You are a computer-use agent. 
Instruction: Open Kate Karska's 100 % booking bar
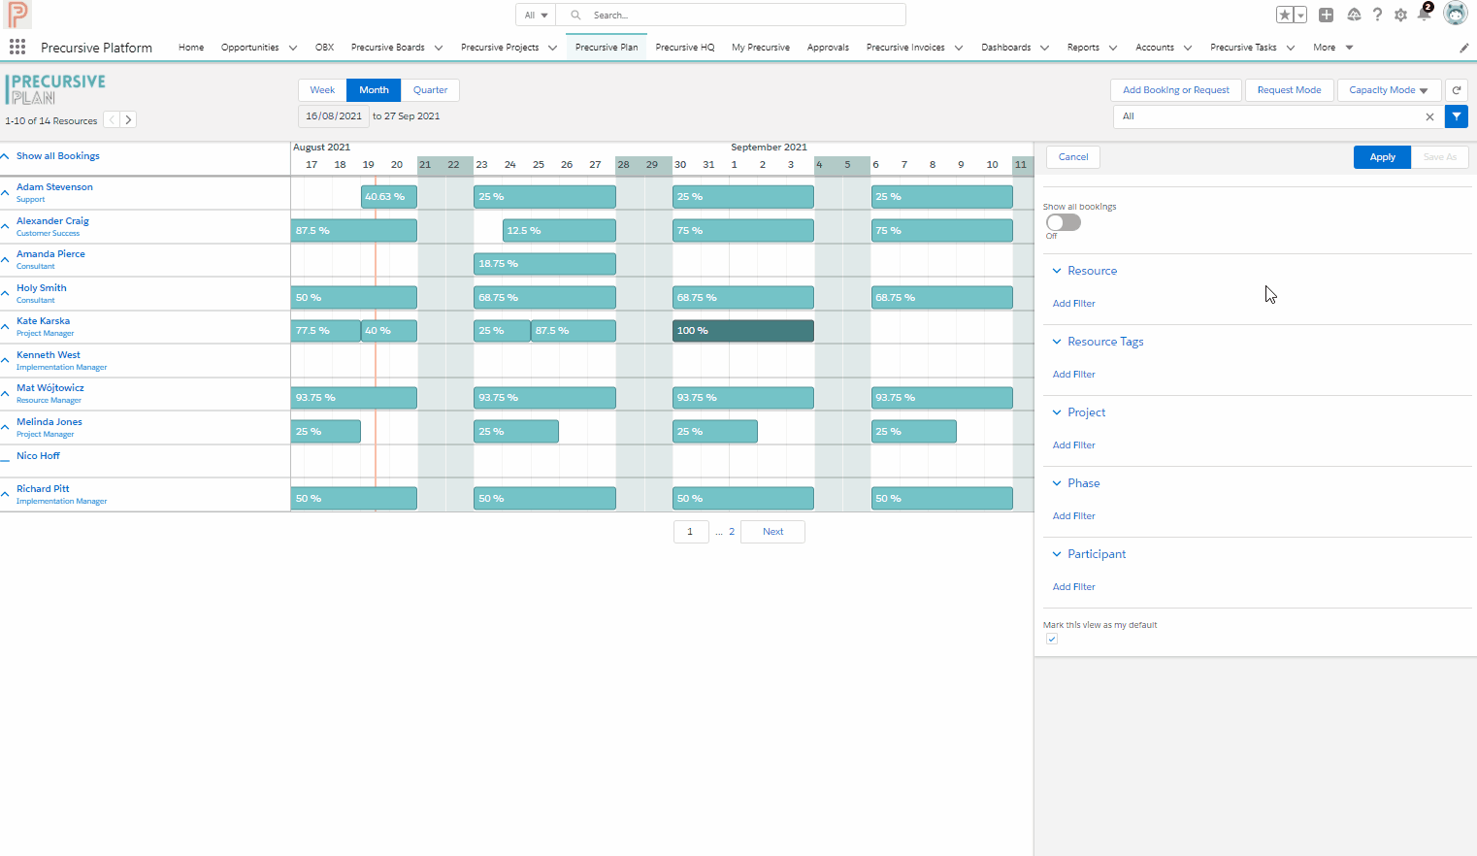743,331
